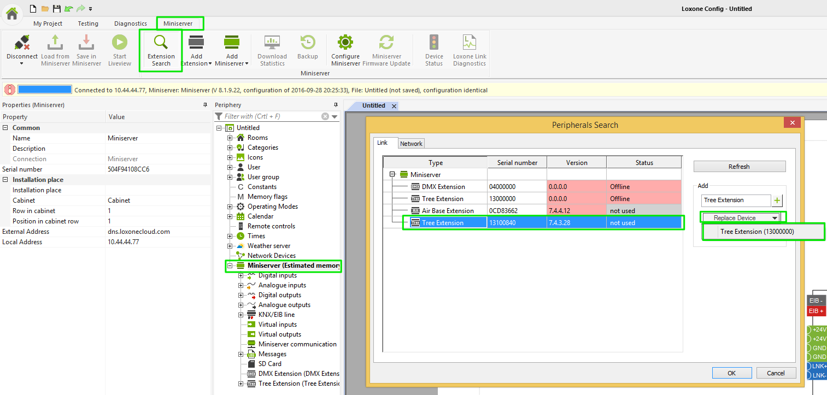Click the Configure Miniserver gear icon
This screenshot has width=827, height=395.
click(x=345, y=43)
